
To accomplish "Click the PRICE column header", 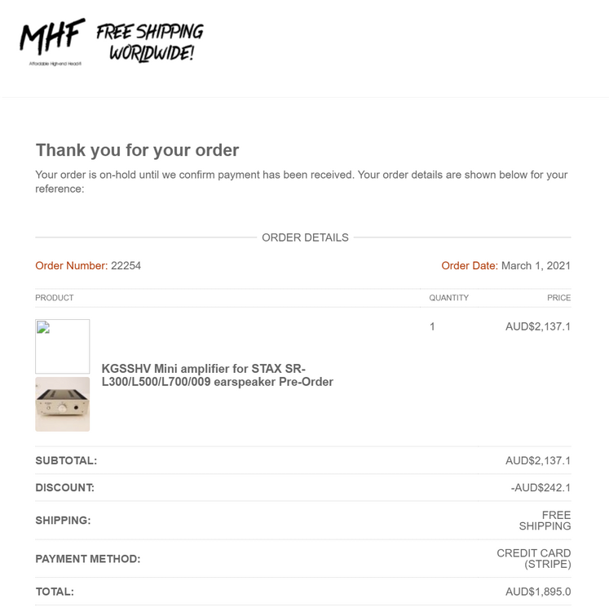I will pos(558,298).
